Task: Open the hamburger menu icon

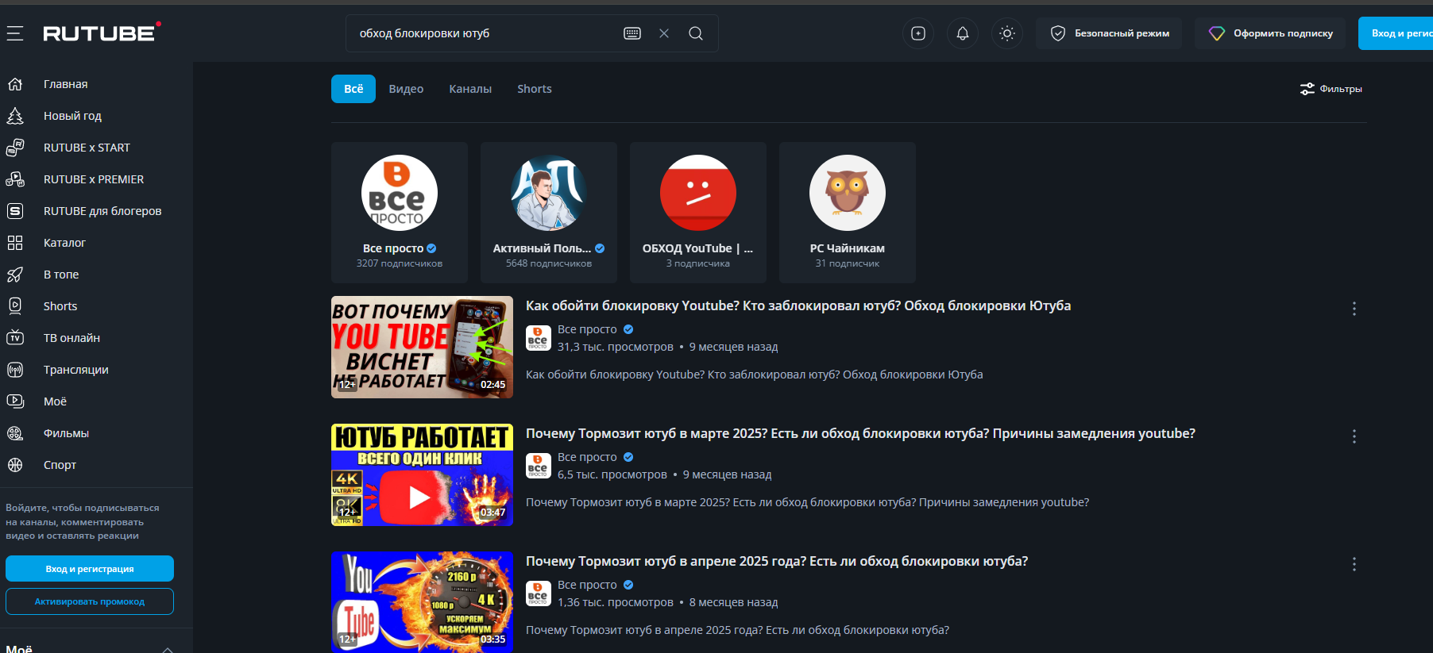Action: click(x=15, y=33)
